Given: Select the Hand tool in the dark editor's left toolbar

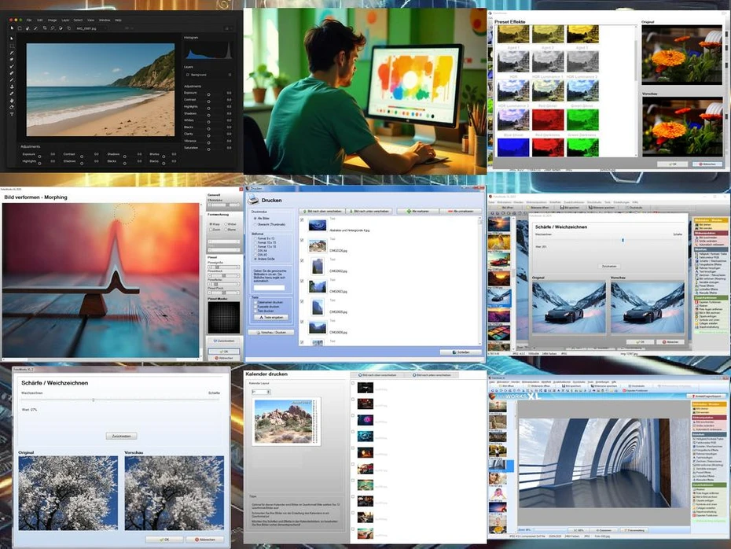Looking at the screenshot, I should tap(12, 101).
